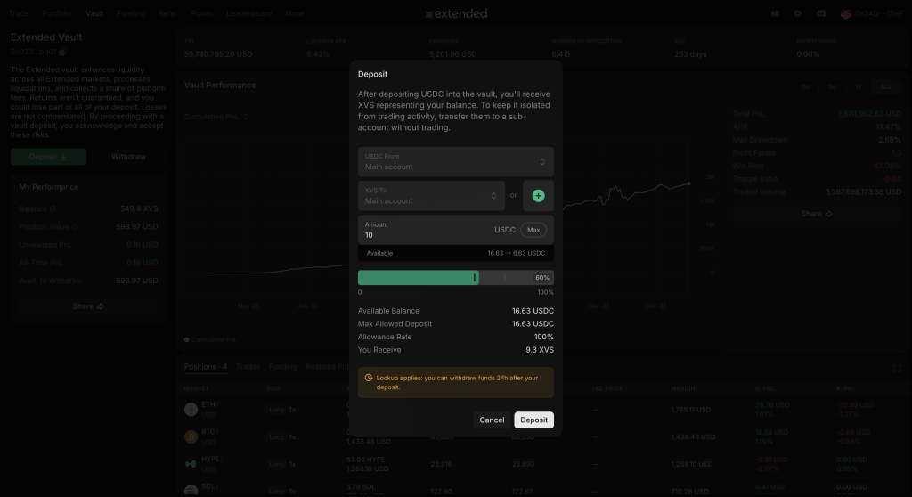
Task: Click the info icon beside Balance
Action: [x=53, y=209]
